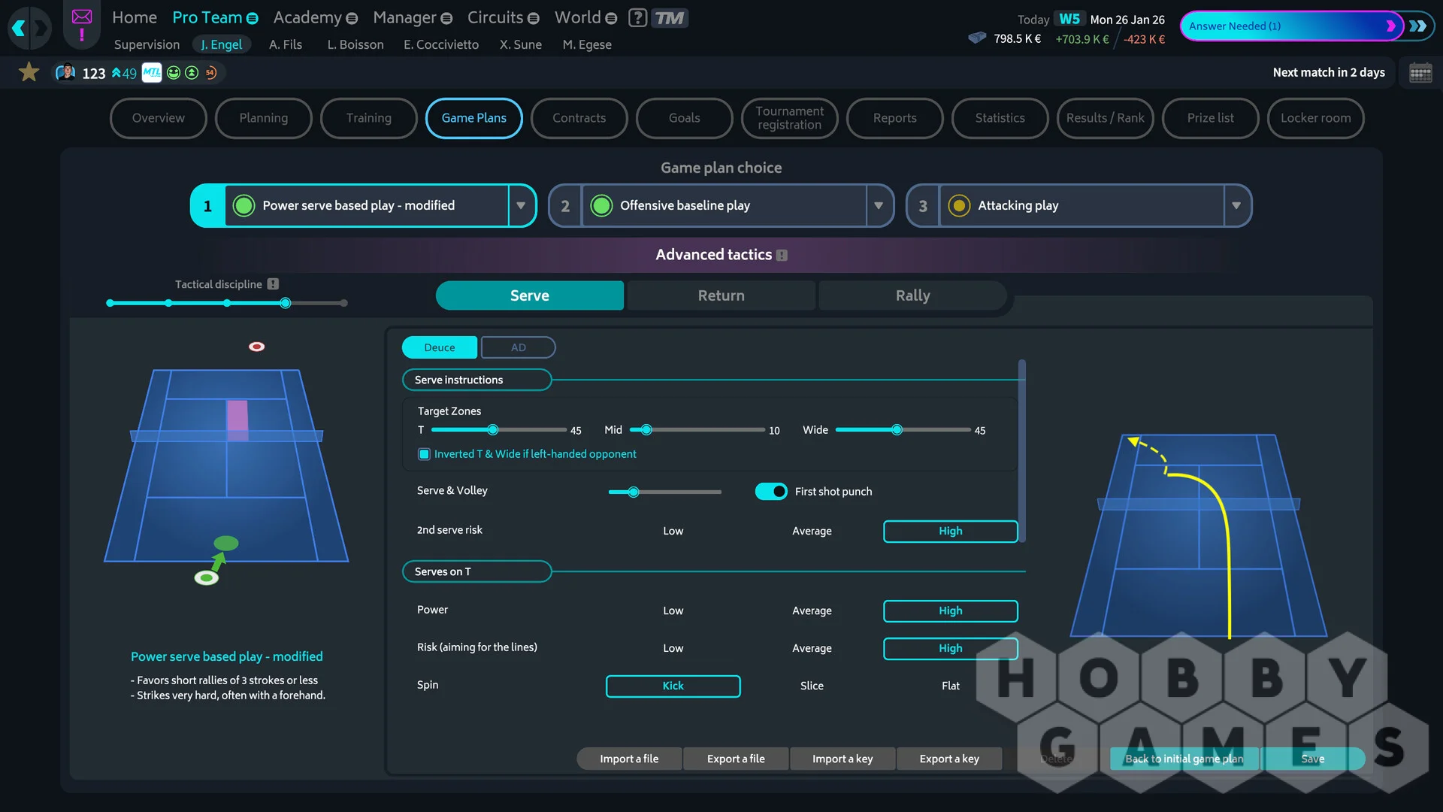Select Flat spin option
1443x812 pixels.
tap(950, 686)
